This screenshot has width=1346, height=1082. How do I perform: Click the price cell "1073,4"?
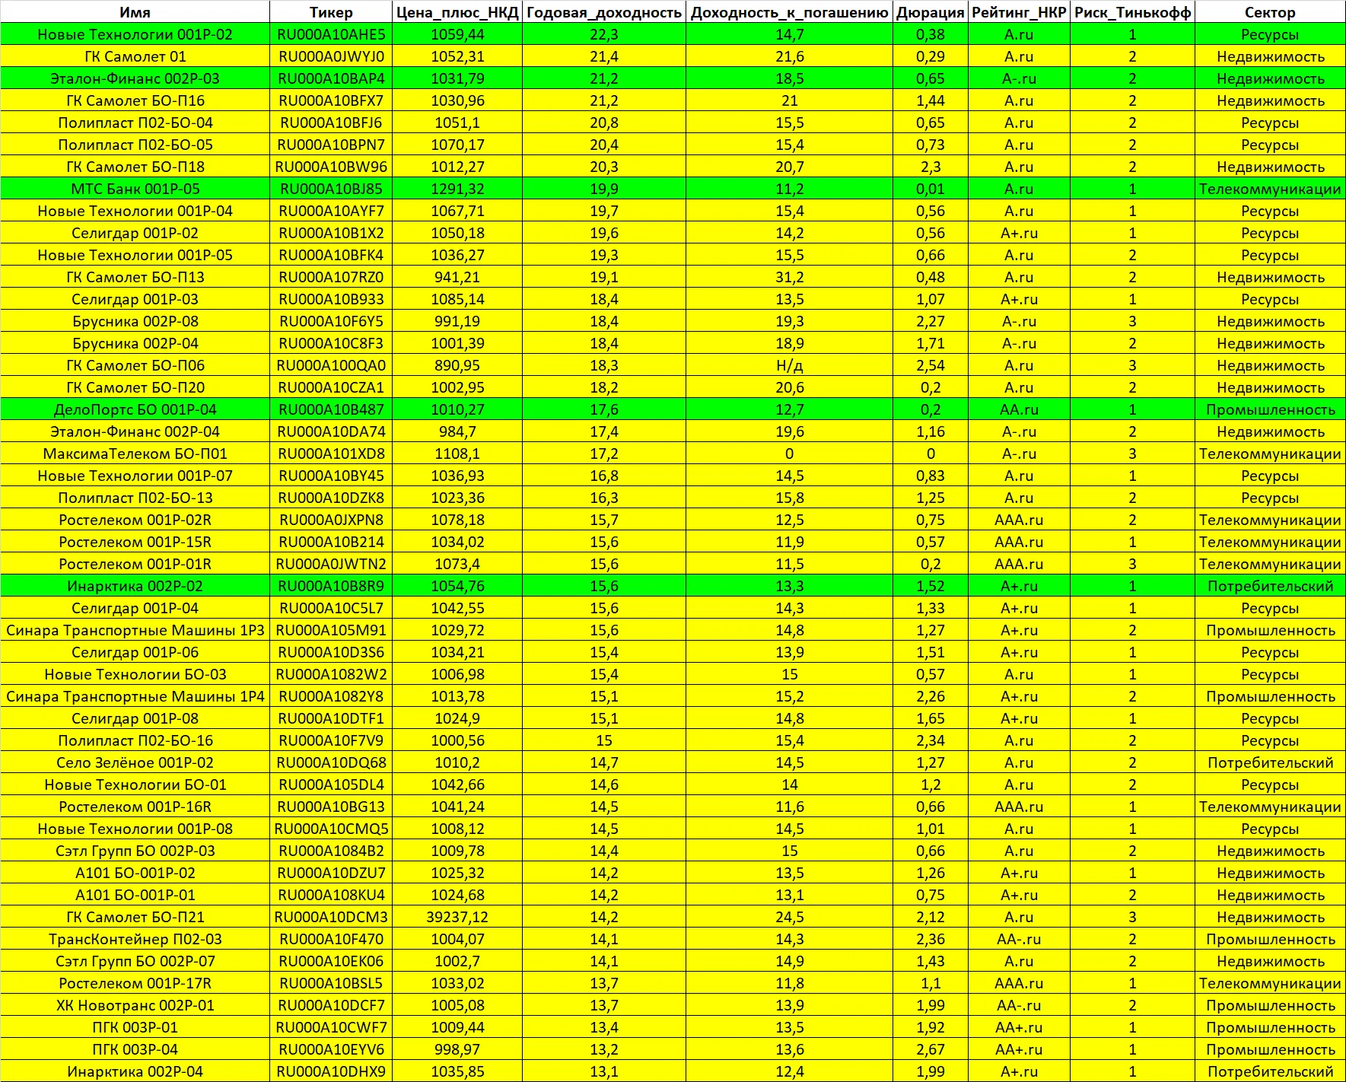[457, 564]
